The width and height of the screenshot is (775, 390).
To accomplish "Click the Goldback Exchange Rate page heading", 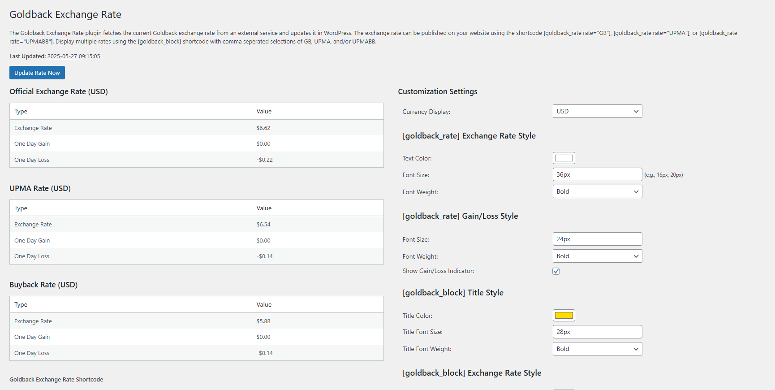I will (65, 14).
